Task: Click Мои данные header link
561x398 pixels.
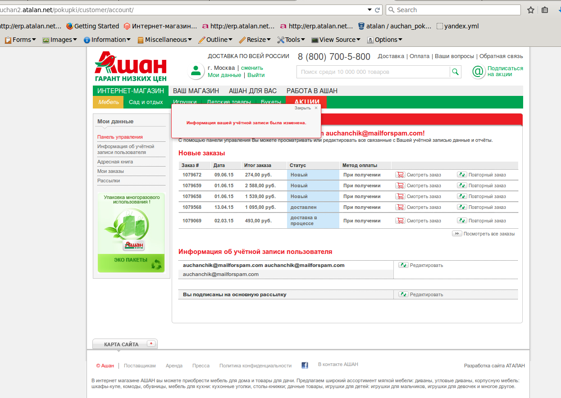Action: [224, 75]
